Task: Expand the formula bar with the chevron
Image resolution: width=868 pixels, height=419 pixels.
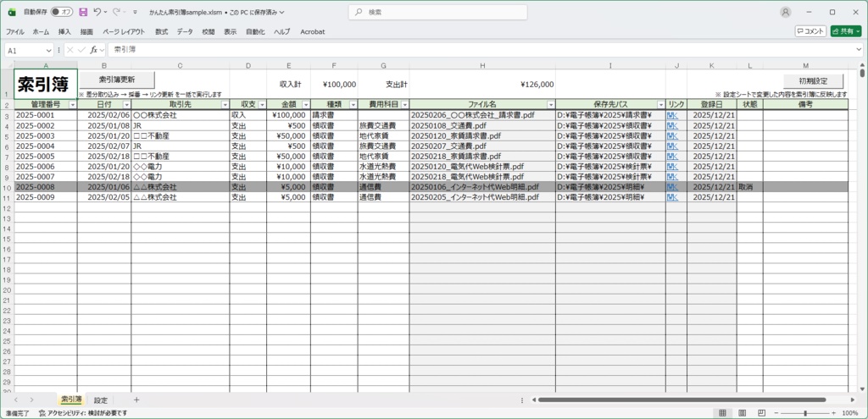Action: point(858,50)
